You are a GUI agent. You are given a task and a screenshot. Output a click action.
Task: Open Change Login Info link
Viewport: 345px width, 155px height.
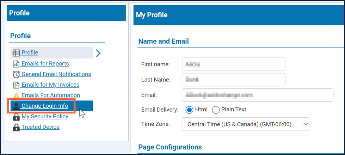(45, 106)
